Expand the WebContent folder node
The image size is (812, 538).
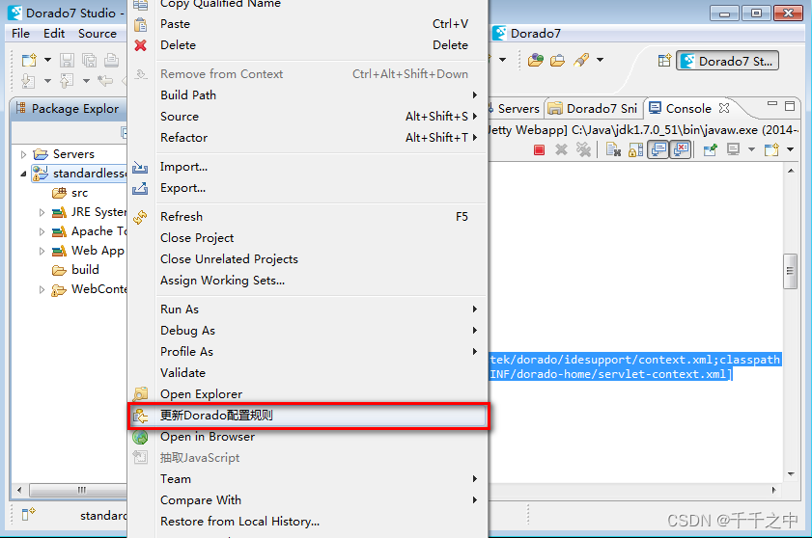tap(42, 289)
